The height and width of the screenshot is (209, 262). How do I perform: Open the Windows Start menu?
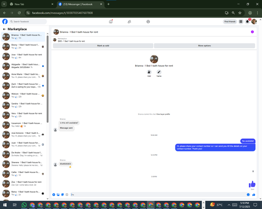point(5,205)
